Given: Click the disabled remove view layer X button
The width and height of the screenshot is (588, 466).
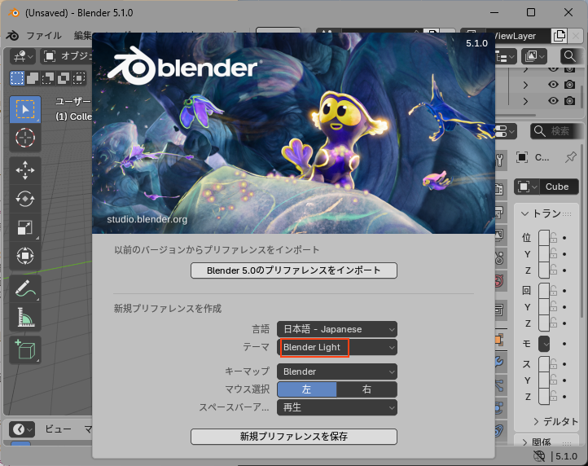Looking at the screenshot, I should coord(576,36).
